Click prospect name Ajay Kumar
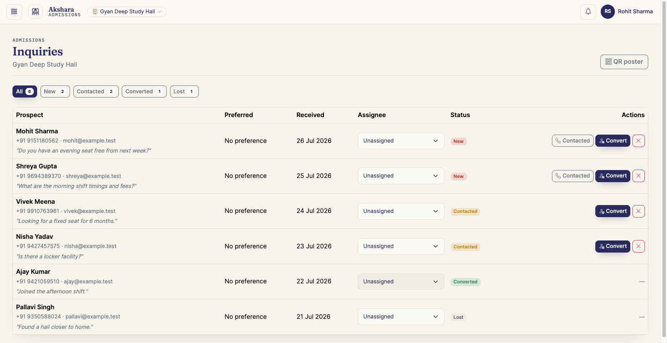The height and width of the screenshot is (343, 667). pyautogui.click(x=33, y=272)
